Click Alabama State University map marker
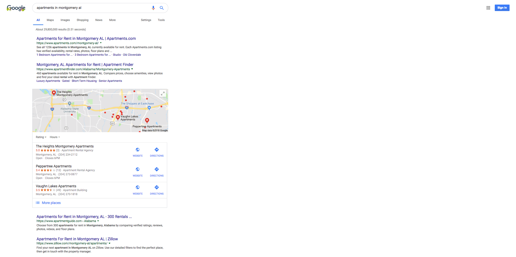 pos(70,104)
